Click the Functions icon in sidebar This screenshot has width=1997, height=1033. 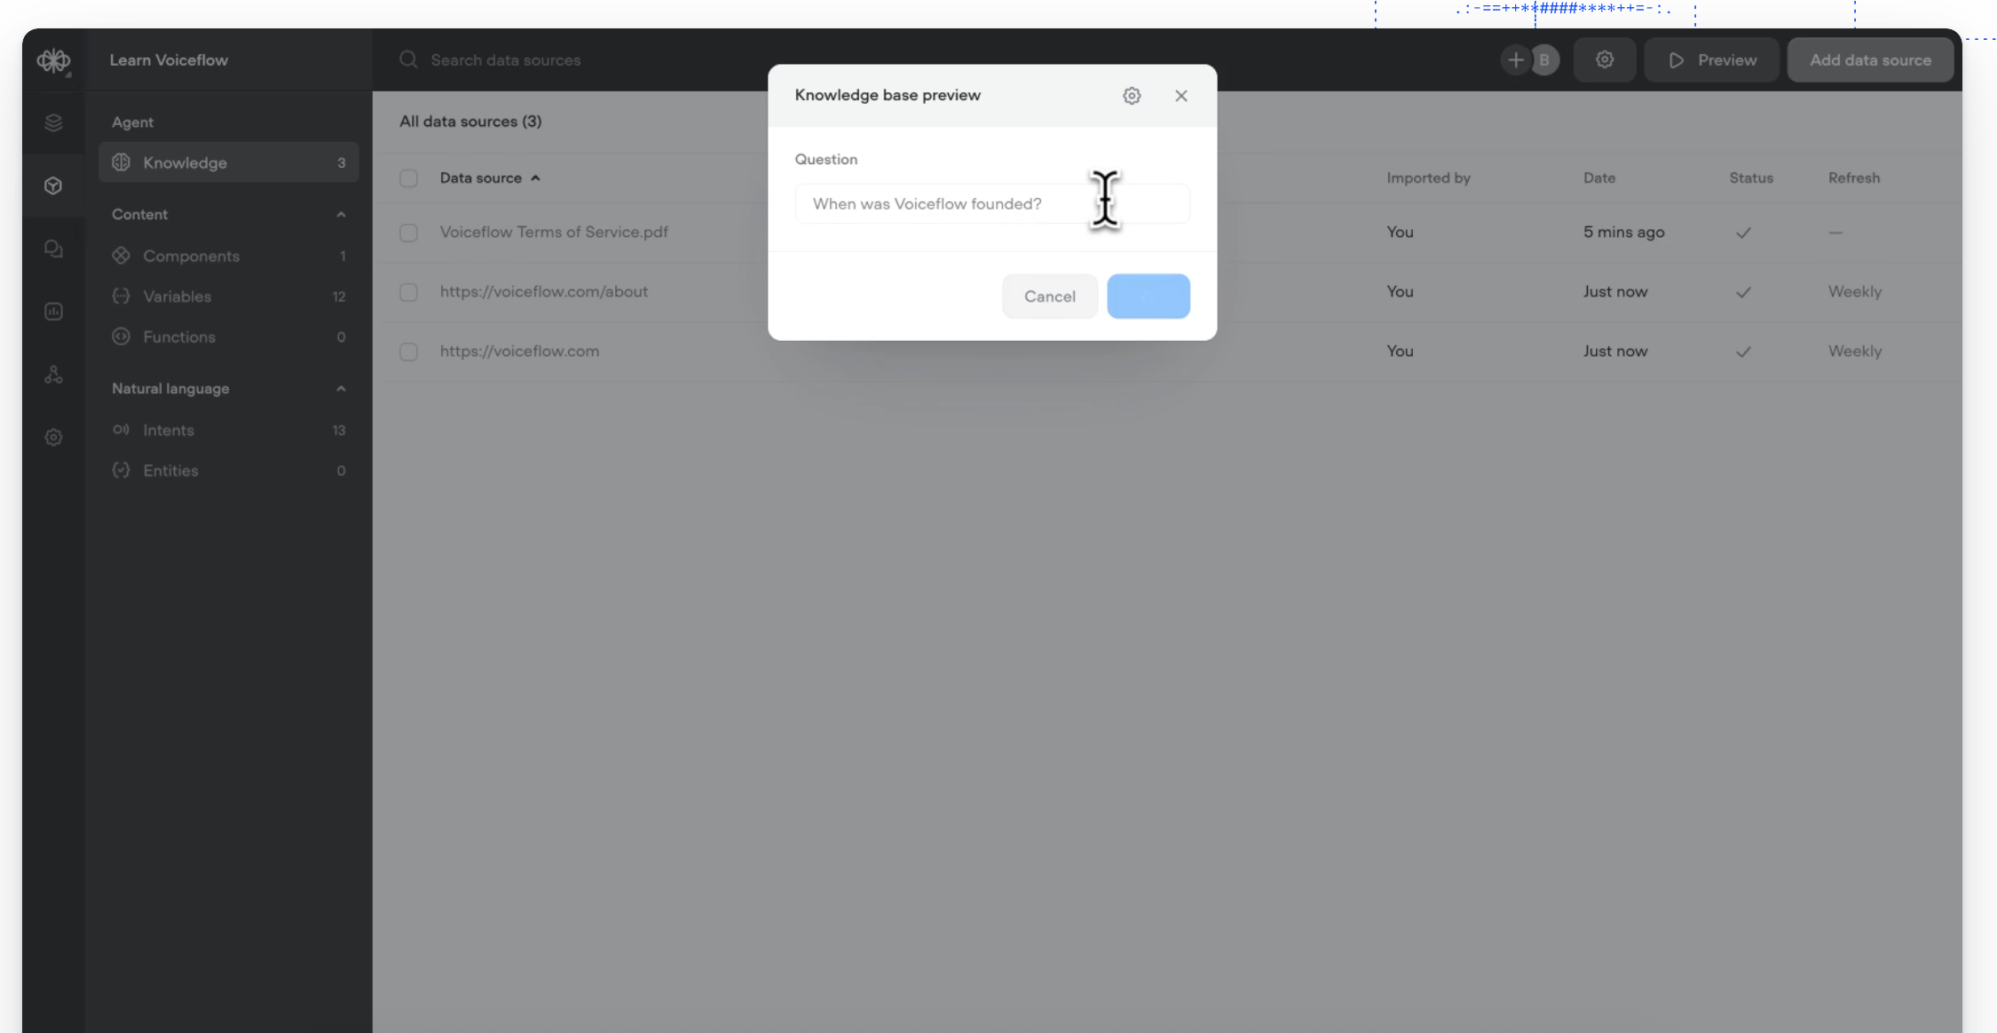coord(122,336)
